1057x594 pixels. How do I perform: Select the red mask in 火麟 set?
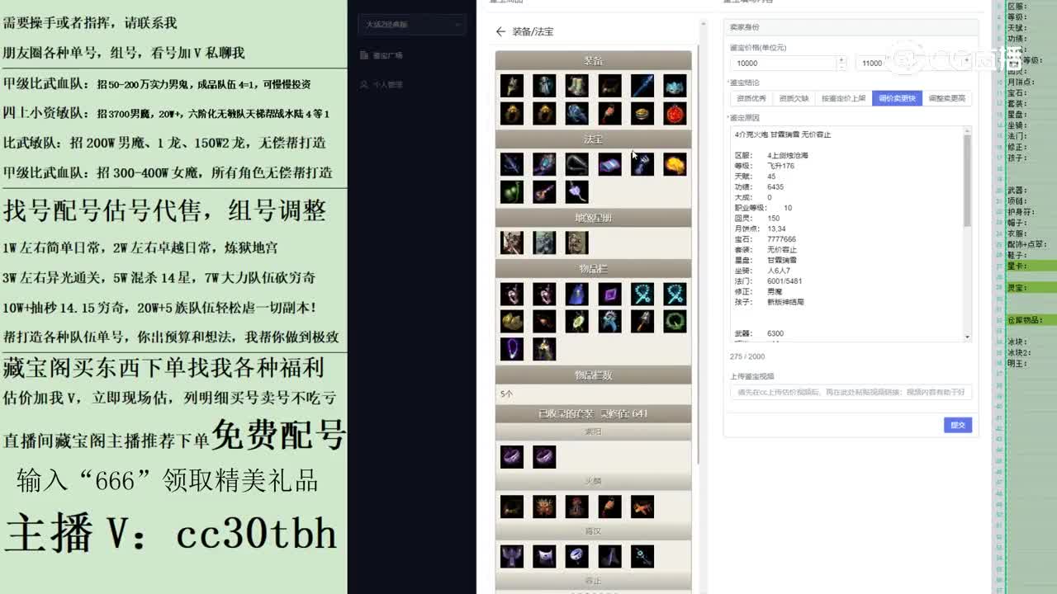click(x=544, y=506)
